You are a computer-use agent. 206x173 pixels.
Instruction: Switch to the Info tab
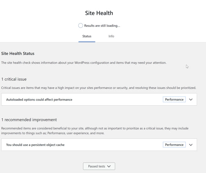click(111, 36)
